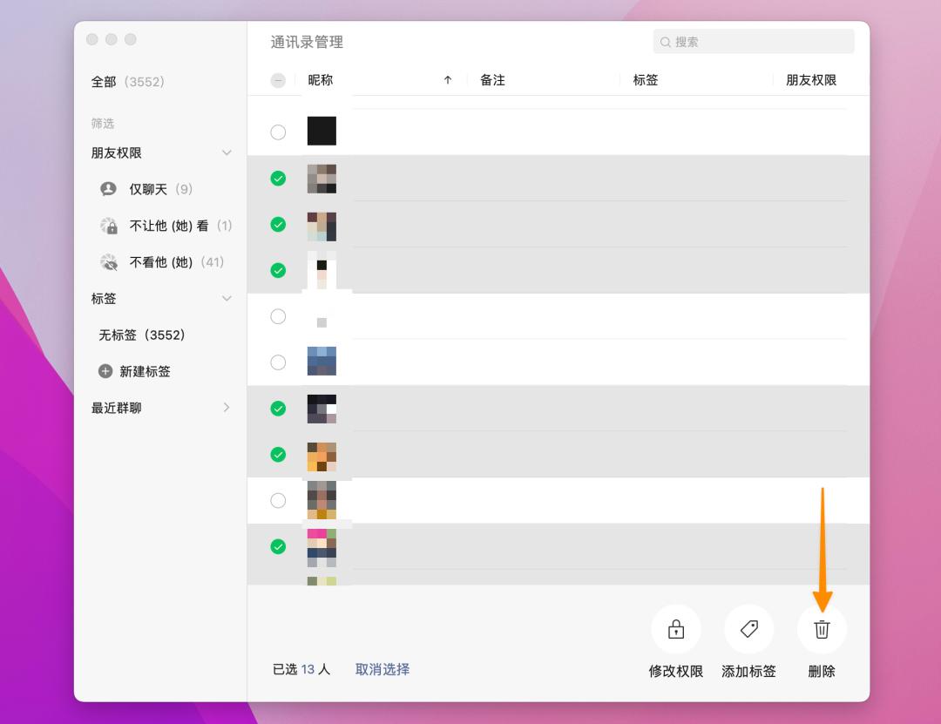Check the first unselected contact's circle

(x=278, y=132)
